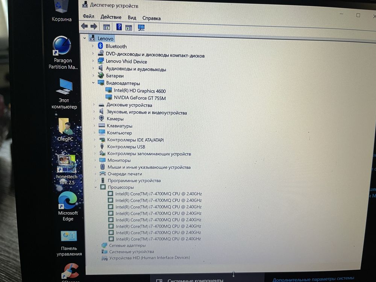Expand the Мониторы category arrow

95,160
